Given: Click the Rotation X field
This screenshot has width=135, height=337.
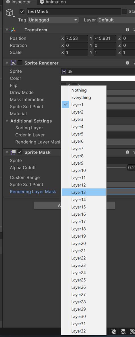Looking at the screenshot, I should click(x=77, y=46).
